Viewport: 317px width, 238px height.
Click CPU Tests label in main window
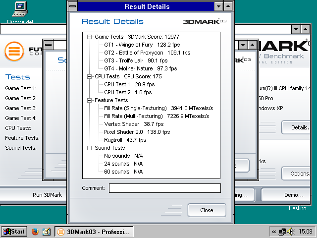[x=18, y=128]
